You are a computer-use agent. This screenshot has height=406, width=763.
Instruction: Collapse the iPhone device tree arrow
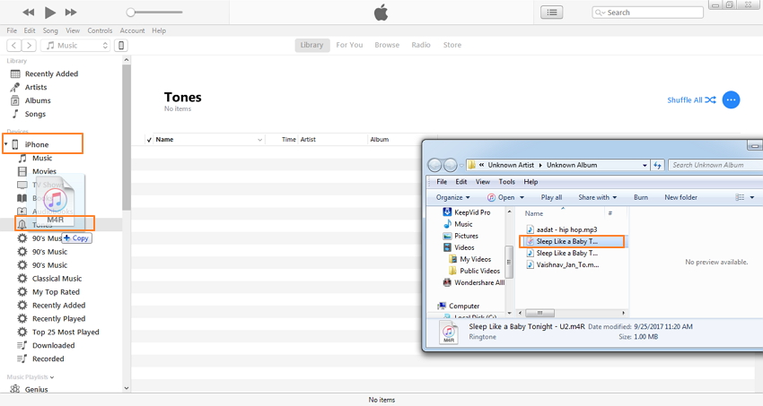[6, 144]
